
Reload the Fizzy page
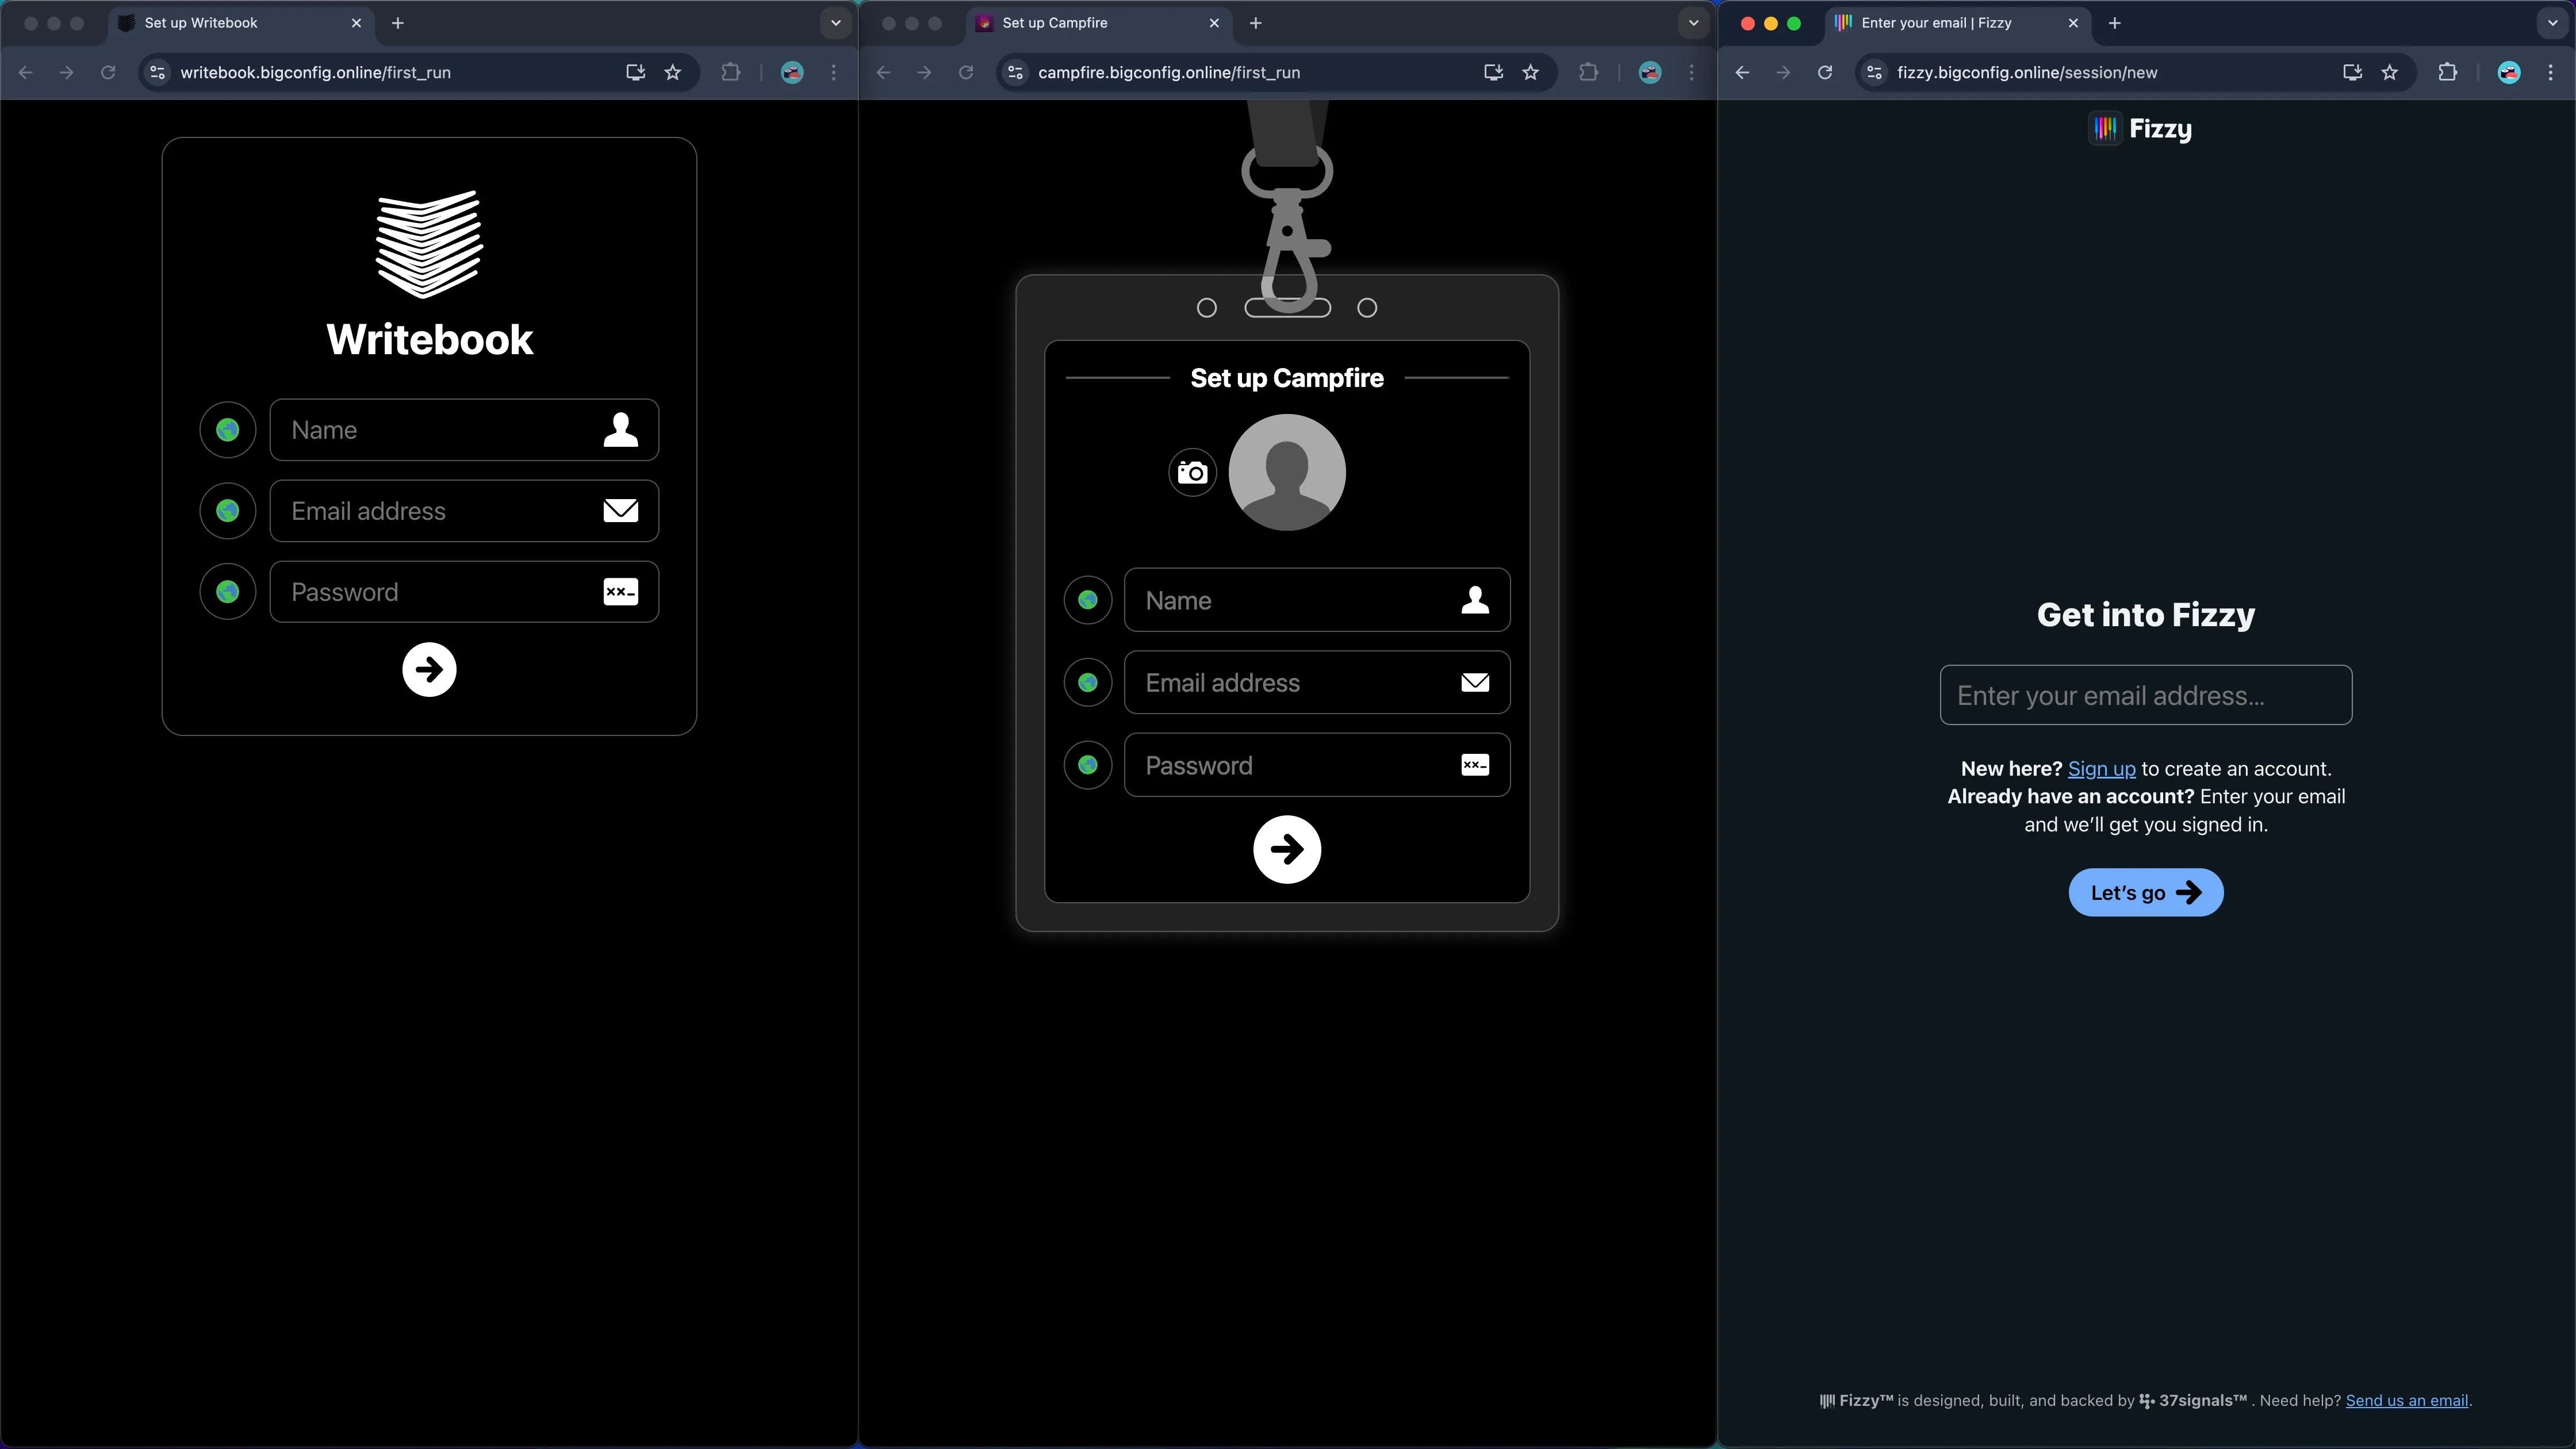click(1825, 72)
